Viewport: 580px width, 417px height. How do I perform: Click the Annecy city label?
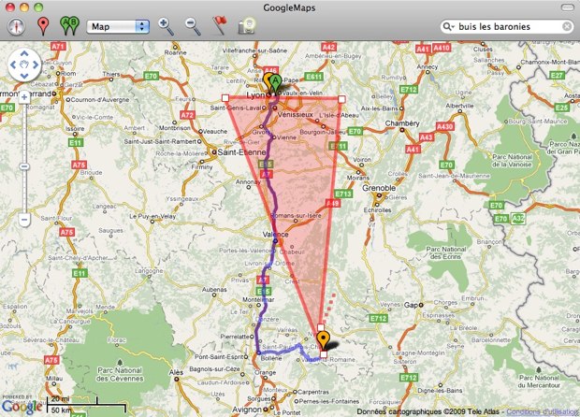pyautogui.click(x=428, y=66)
